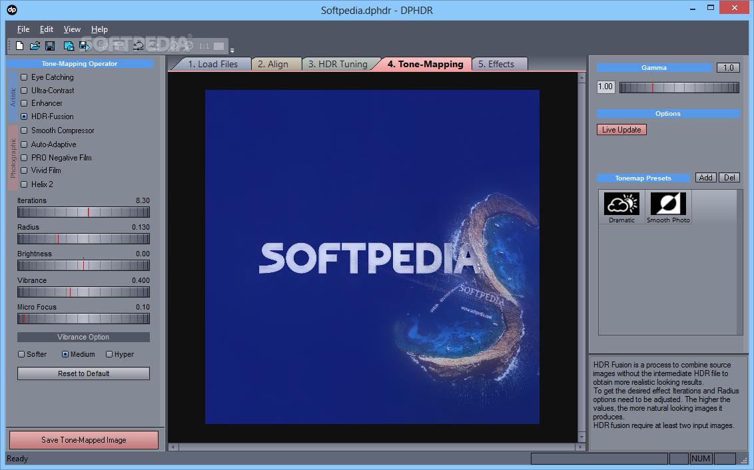Image resolution: width=754 pixels, height=470 pixels.
Task: Click the preview horizontal scrollbar right arrow
Action: point(580,447)
